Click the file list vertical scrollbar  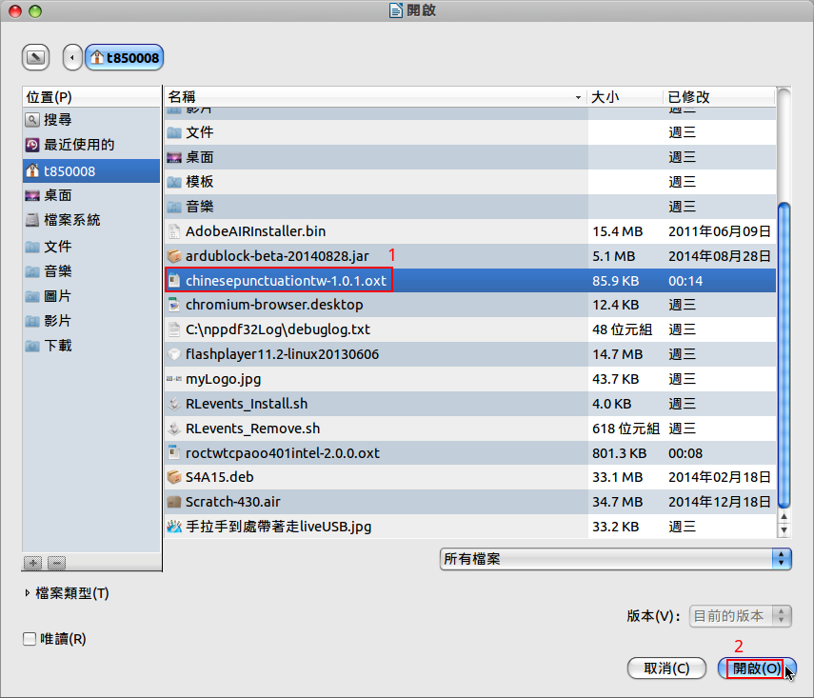tap(784, 352)
